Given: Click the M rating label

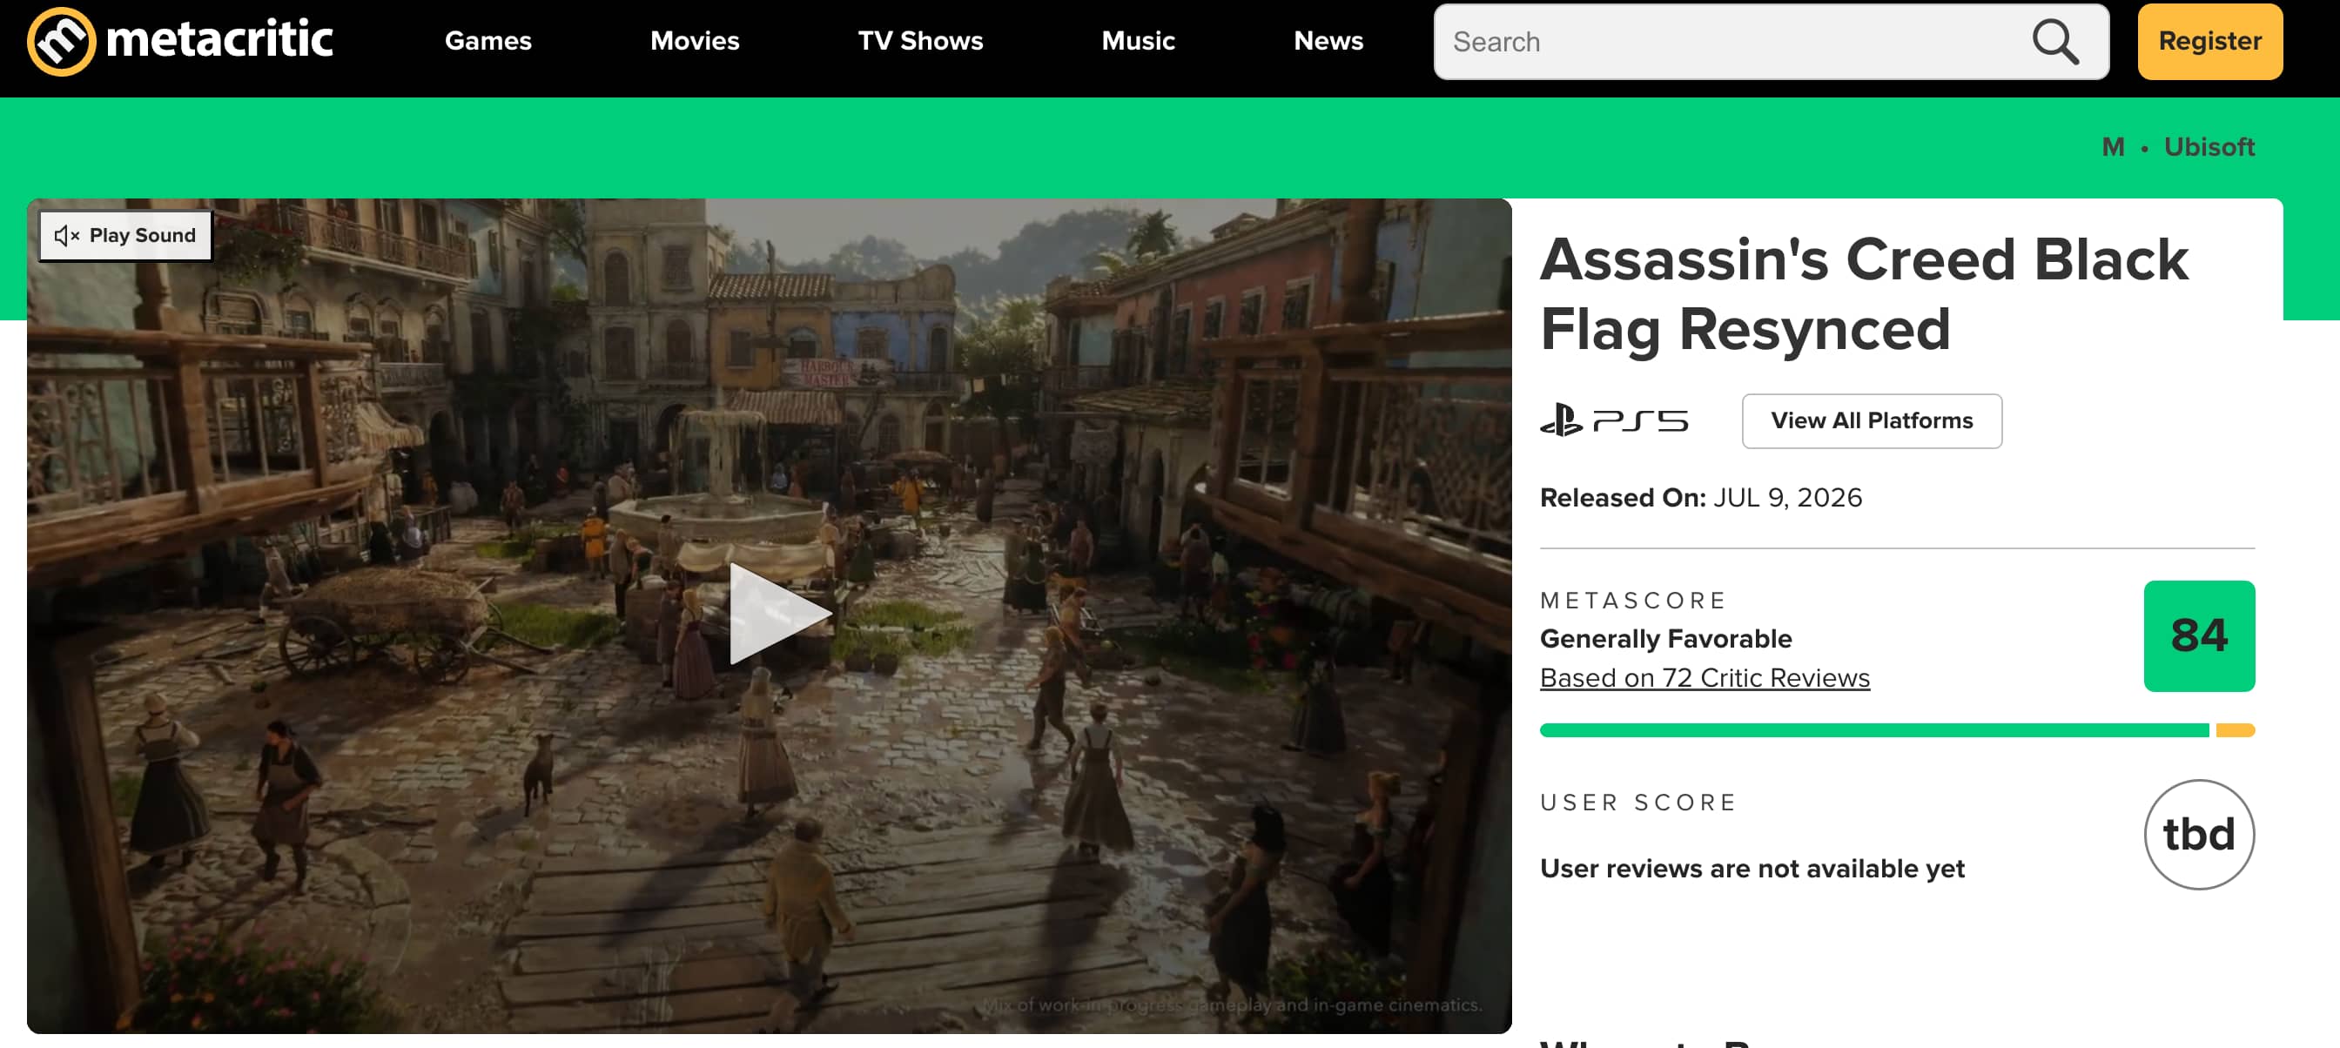Looking at the screenshot, I should [x=2113, y=147].
